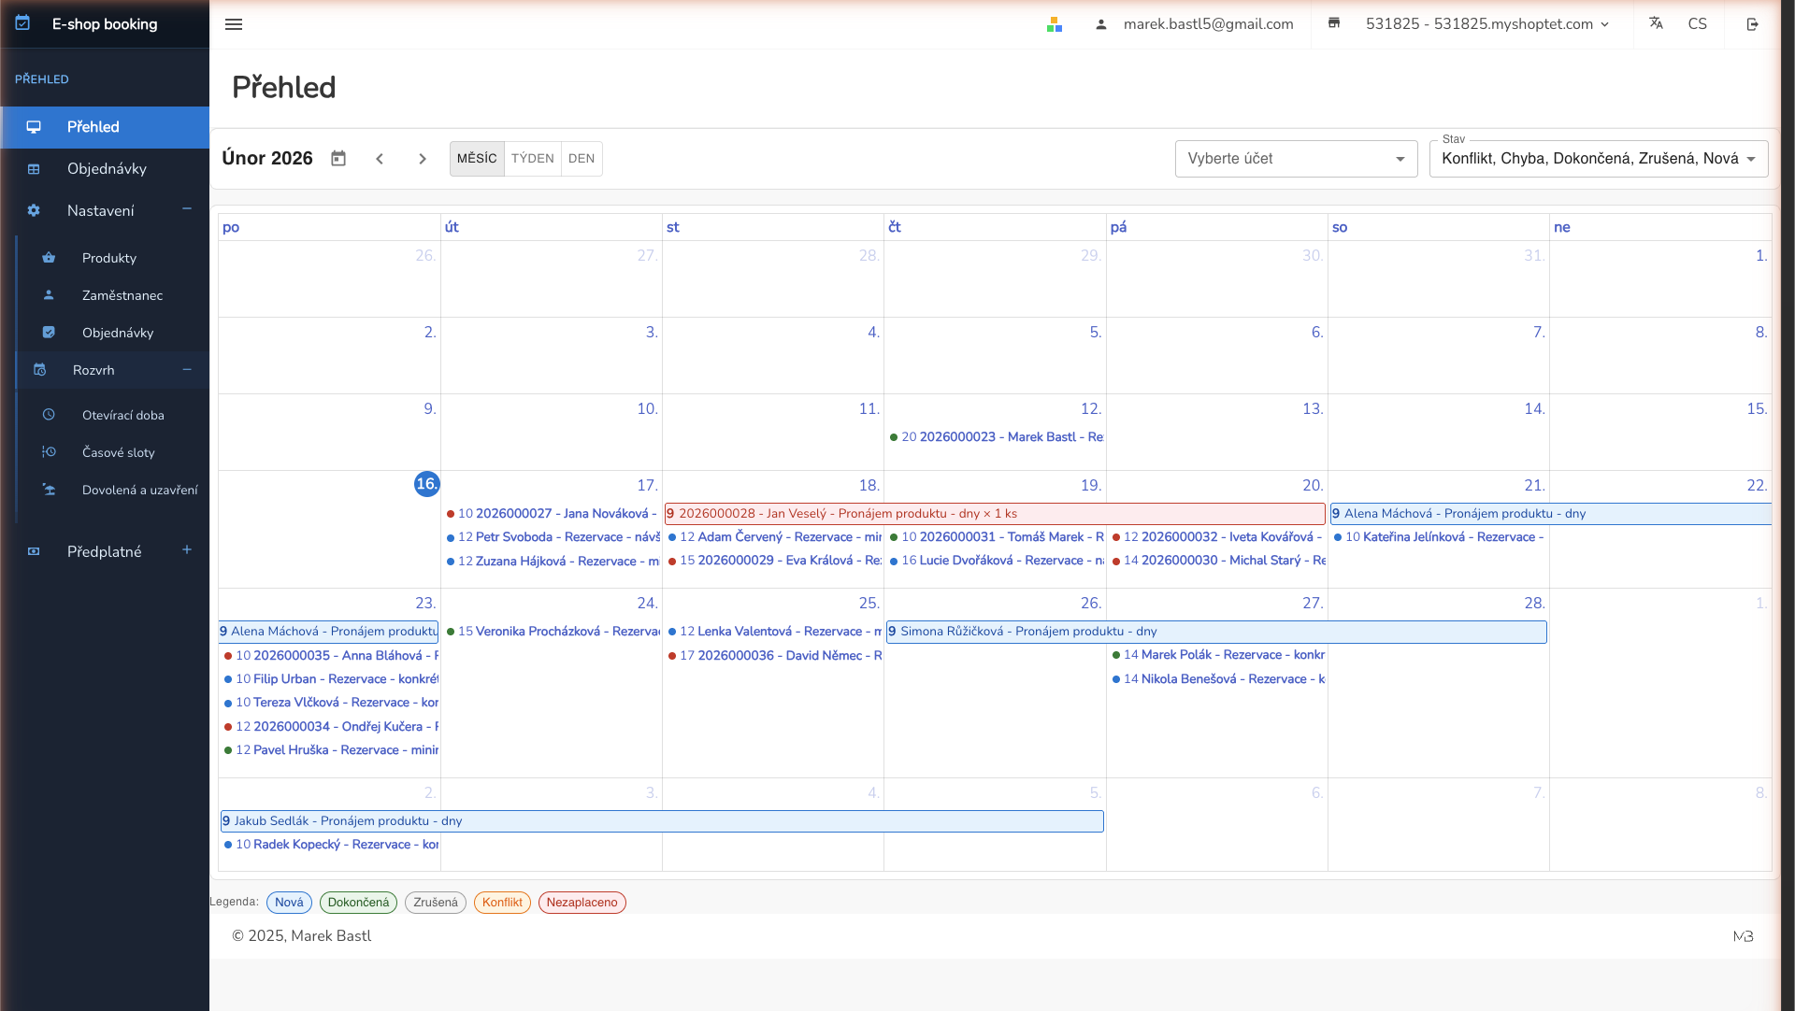Go to next month with right arrow
This screenshot has height=1011, width=1795.
coord(422,159)
